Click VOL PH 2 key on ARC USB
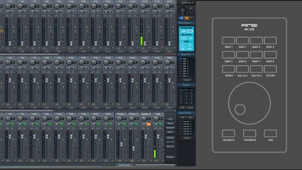Image resolution: width=302 pixels, height=170 pixels. tap(256, 69)
